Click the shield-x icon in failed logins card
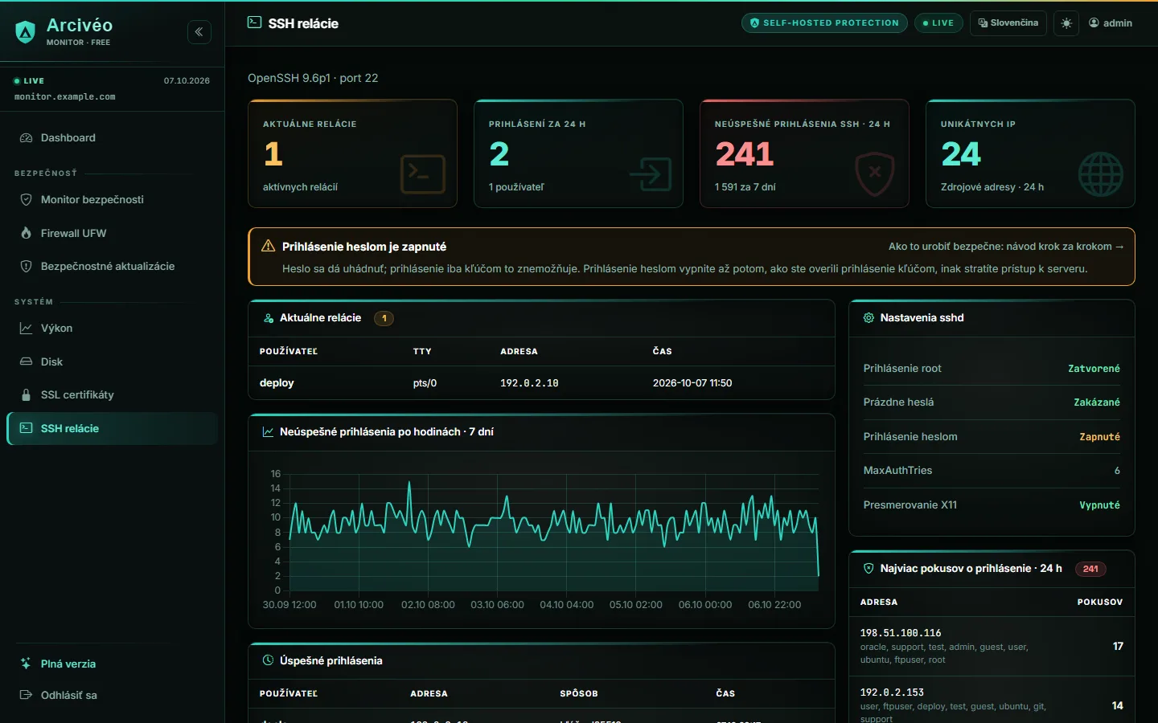This screenshot has width=1158, height=723. click(875, 174)
